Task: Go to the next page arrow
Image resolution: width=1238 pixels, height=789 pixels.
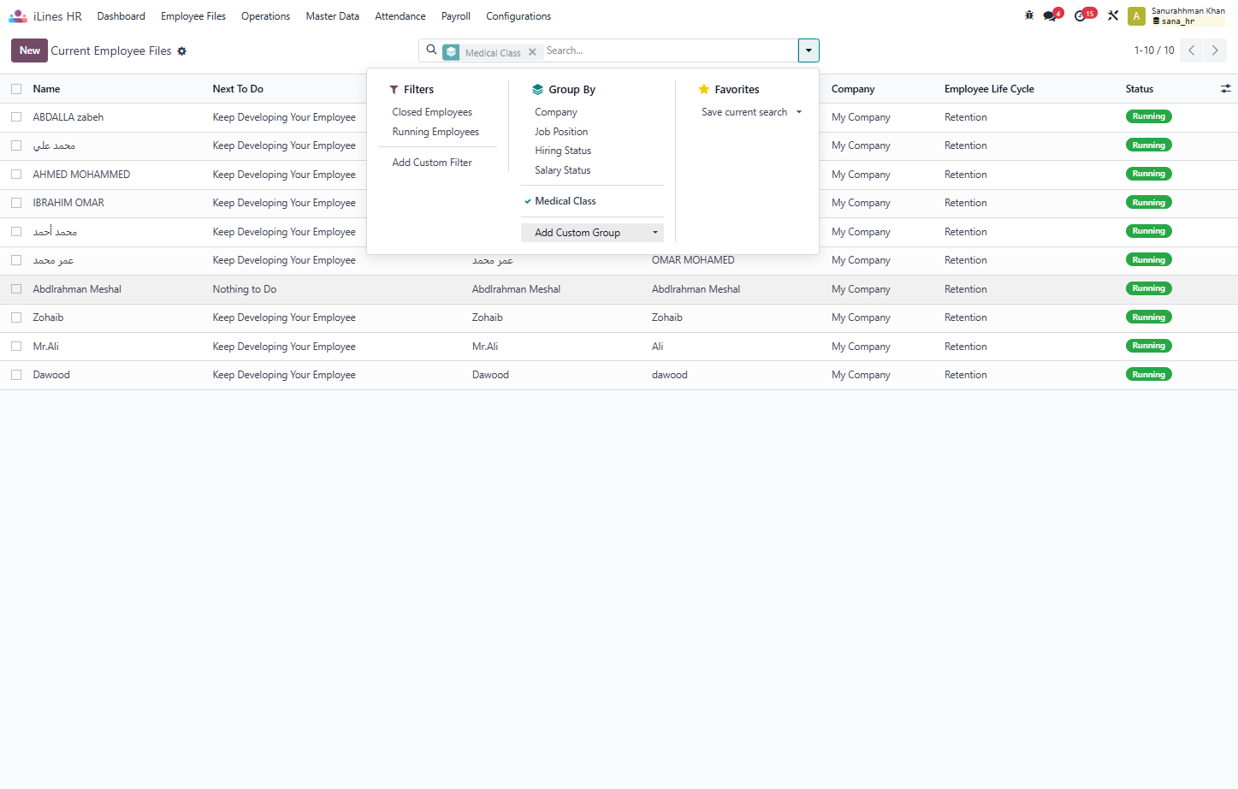Action: (1215, 50)
